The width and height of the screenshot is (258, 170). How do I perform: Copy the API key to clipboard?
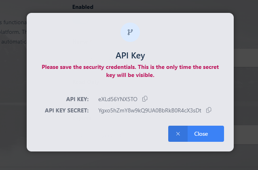tap(145, 99)
